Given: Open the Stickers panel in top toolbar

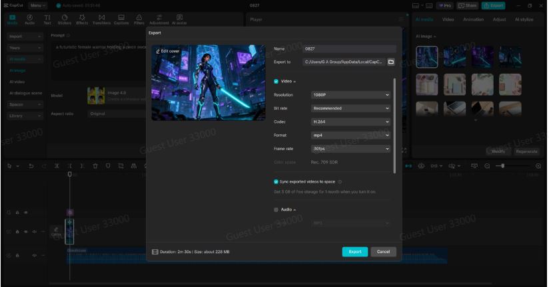Looking at the screenshot, I should [x=65, y=19].
